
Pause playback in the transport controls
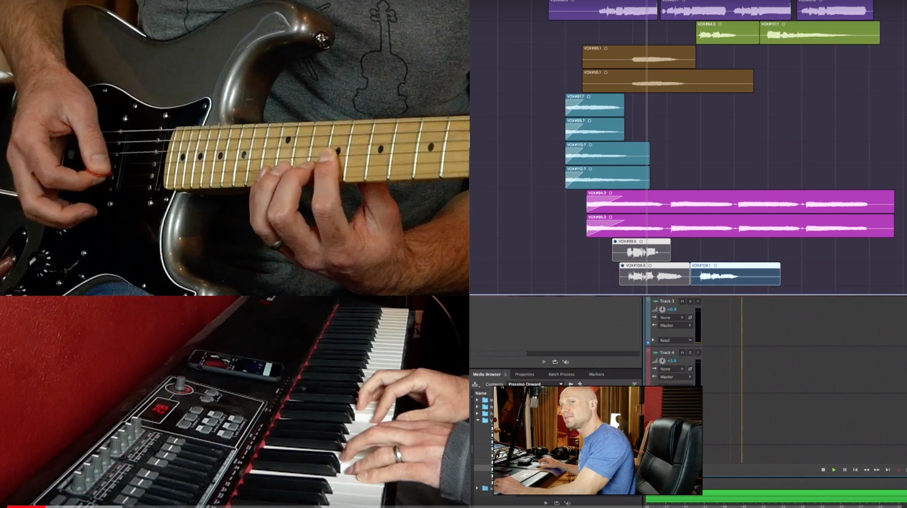coord(845,470)
